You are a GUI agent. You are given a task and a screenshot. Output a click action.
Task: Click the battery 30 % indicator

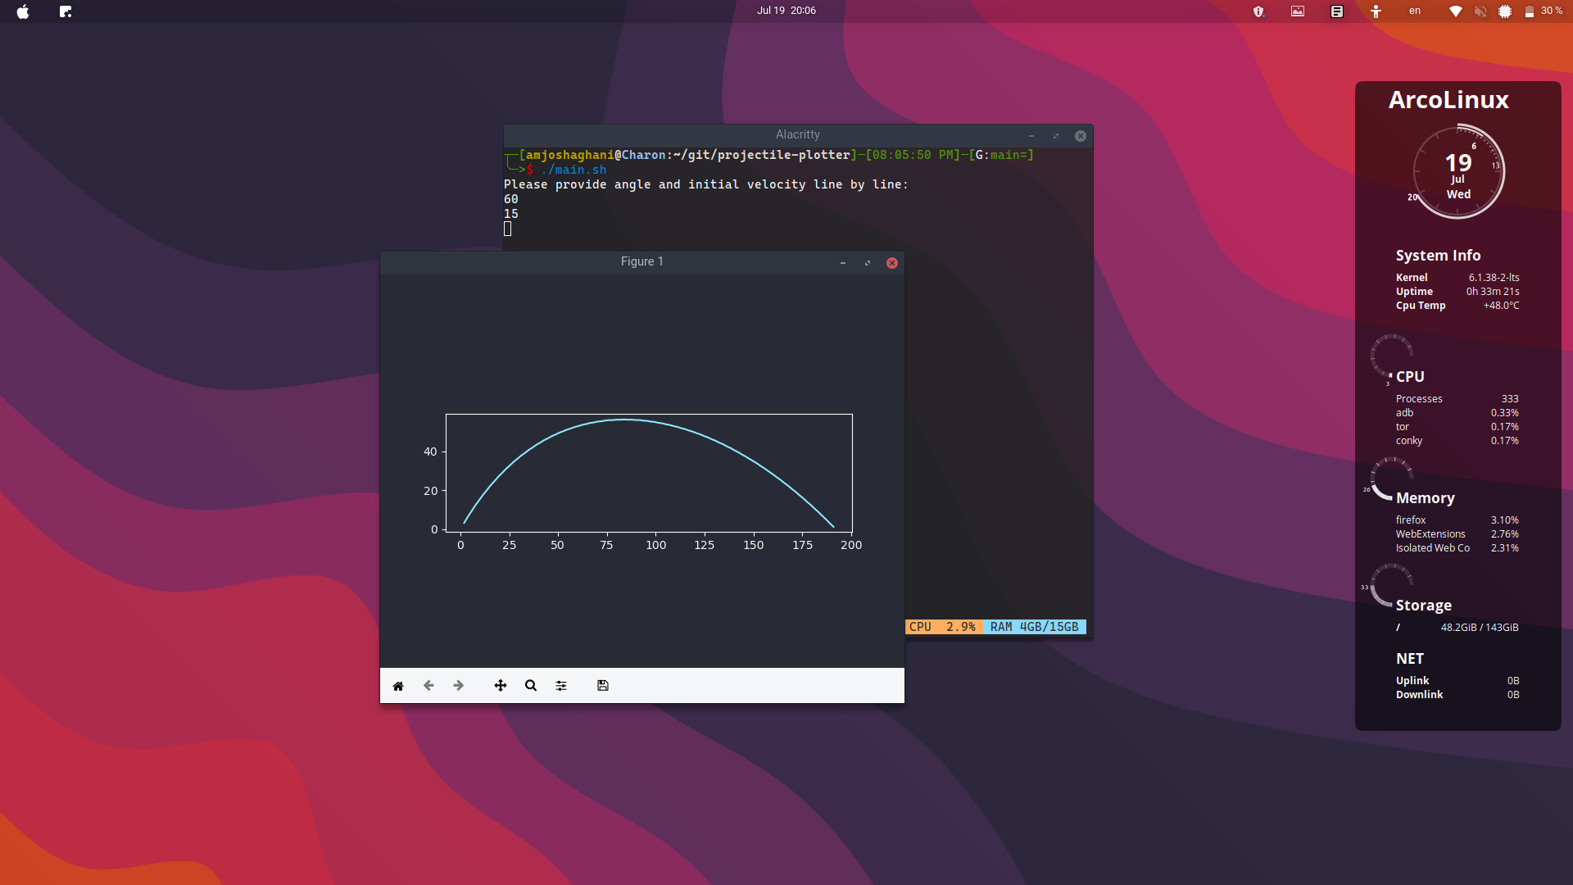1544,11
